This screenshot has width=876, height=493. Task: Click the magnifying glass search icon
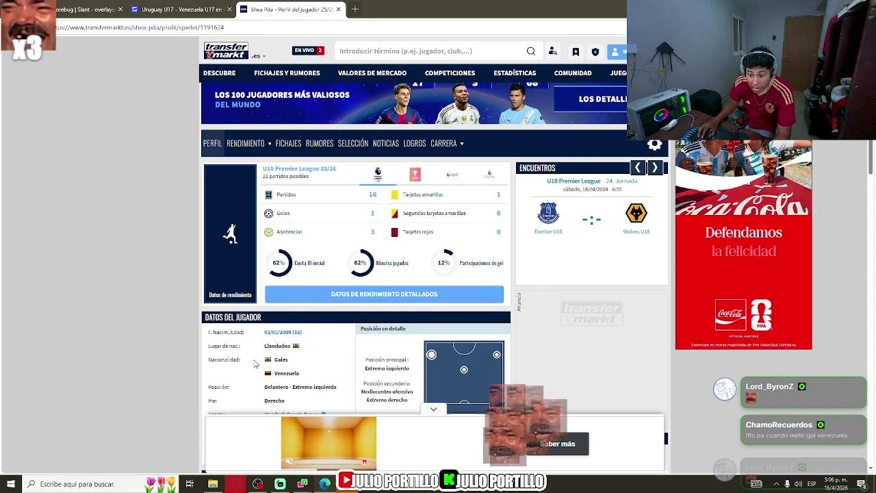pyautogui.click(x=531, y=51)
